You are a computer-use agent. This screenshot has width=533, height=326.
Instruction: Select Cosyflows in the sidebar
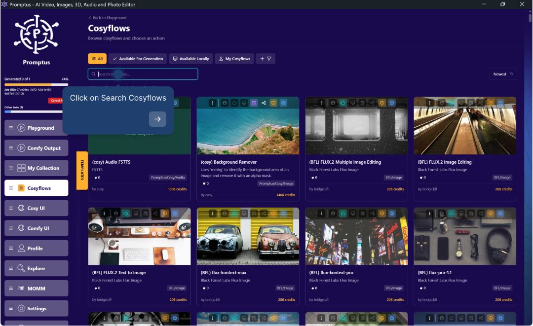(37, 188)
